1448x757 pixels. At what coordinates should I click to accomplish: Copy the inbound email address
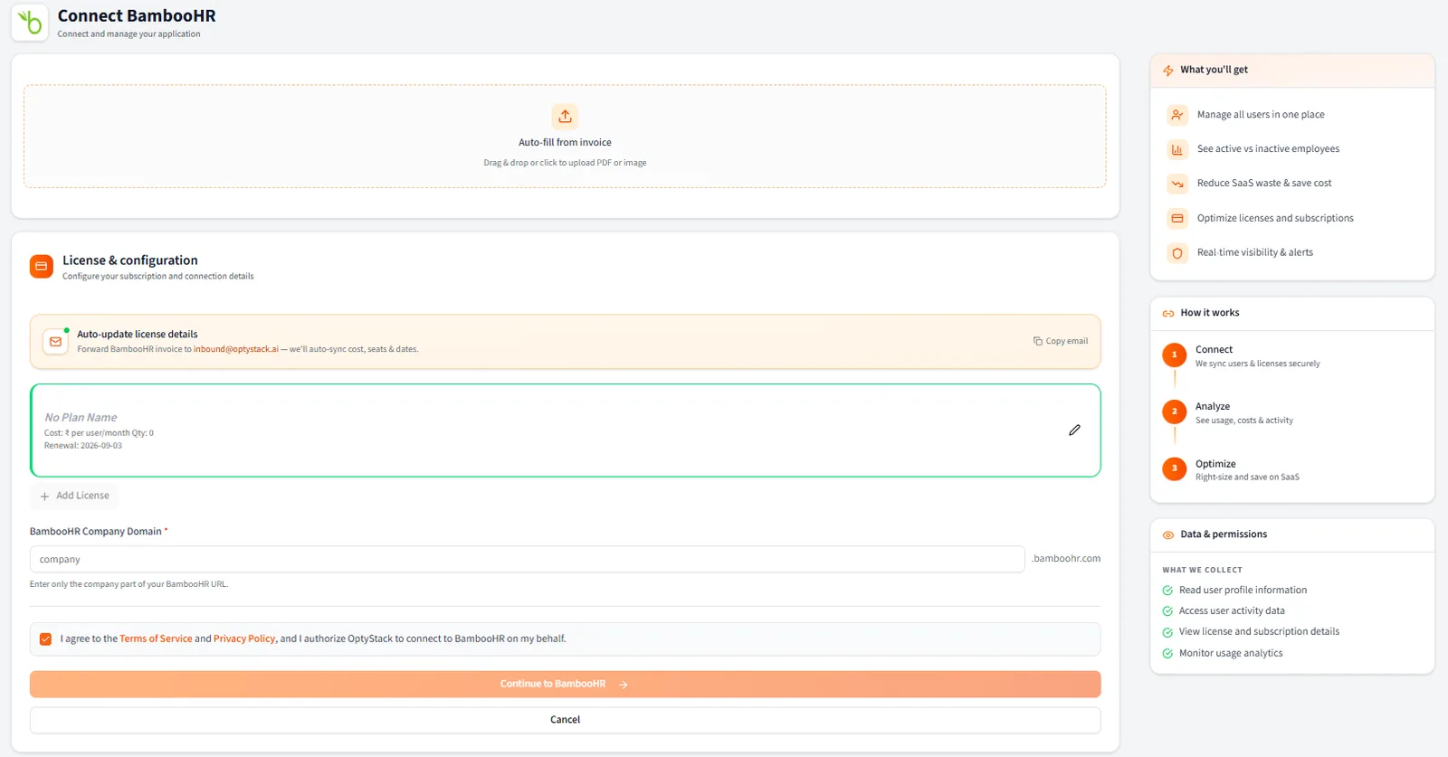point(1061,341)
